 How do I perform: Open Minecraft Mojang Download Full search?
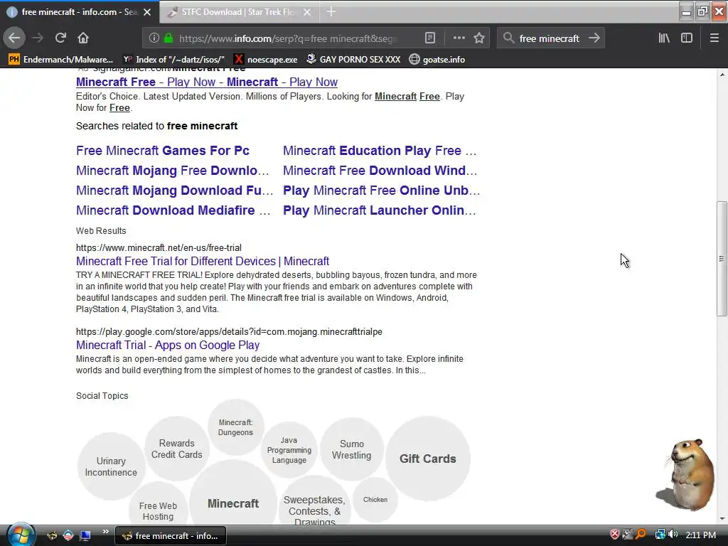click(x=175, y=191)
